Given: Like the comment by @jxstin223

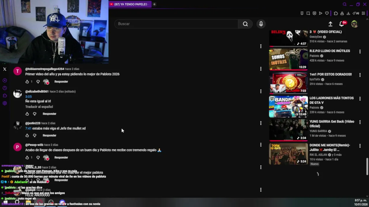Looking at the screenshot, I should pyautogui.click(x=27, y=135).
